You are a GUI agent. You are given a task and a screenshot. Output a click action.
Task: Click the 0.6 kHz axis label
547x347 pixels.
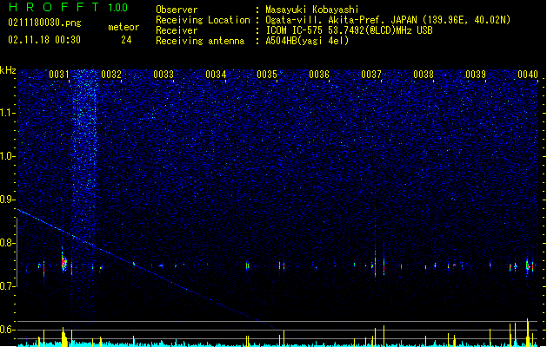(x=7, y=330)
